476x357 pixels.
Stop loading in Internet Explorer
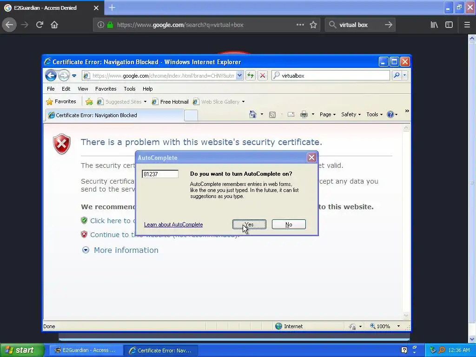(263, 76)
